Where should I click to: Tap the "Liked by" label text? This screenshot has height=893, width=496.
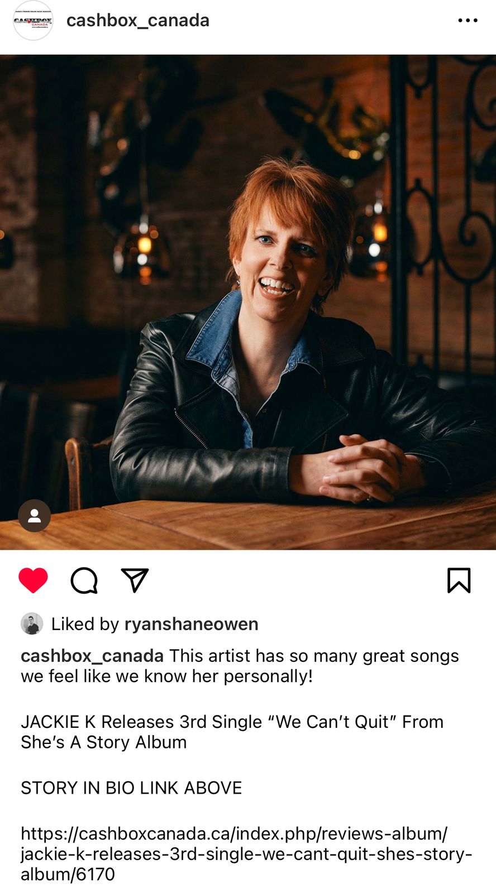(85, 624)
